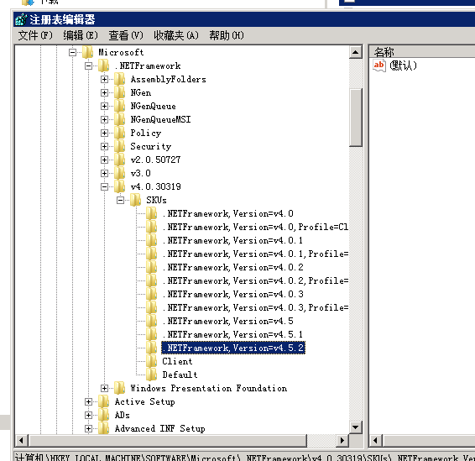The image size is (475, 461).
Task: Click the v3.0 folder icon
Action: 119,173
